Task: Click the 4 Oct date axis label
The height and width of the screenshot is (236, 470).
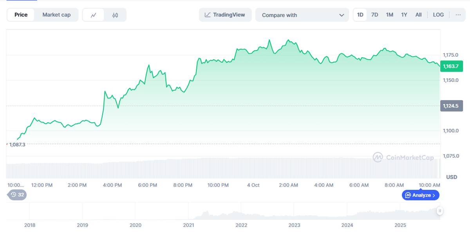Action: tap(253, 185)
